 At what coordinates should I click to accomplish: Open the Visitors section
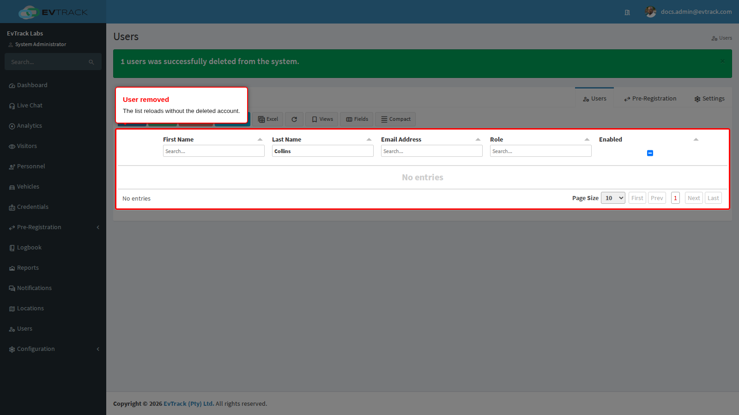(23, 146)
